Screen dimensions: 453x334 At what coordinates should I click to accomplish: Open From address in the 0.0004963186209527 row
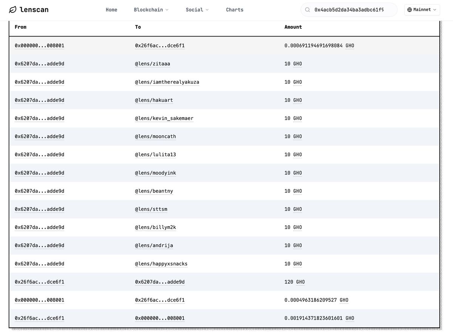(x=39, y=300)
